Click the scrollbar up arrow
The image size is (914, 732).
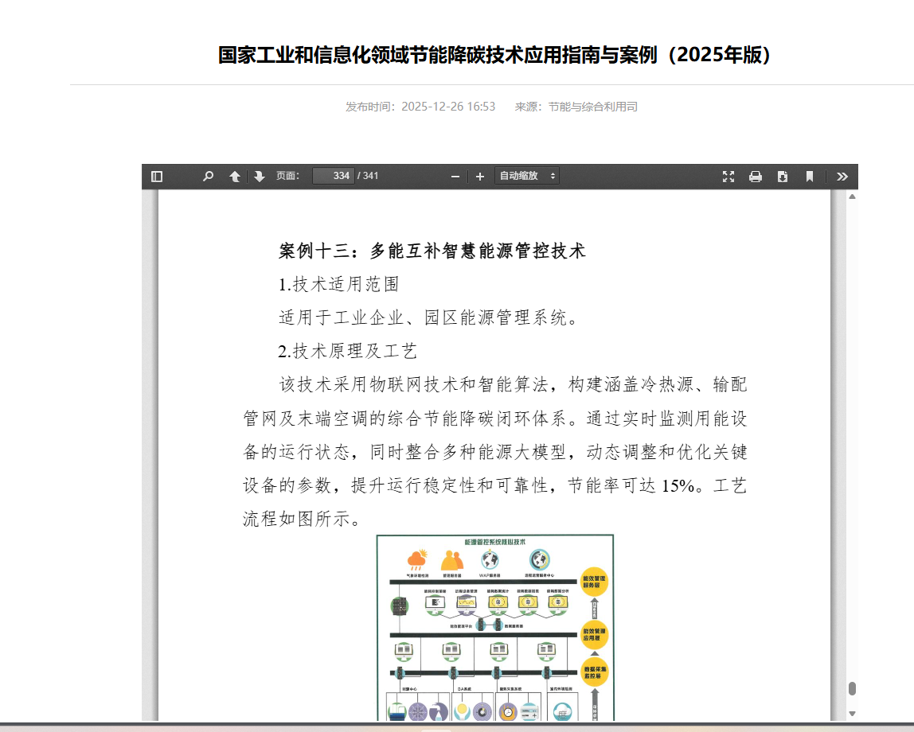click(852, 196)
